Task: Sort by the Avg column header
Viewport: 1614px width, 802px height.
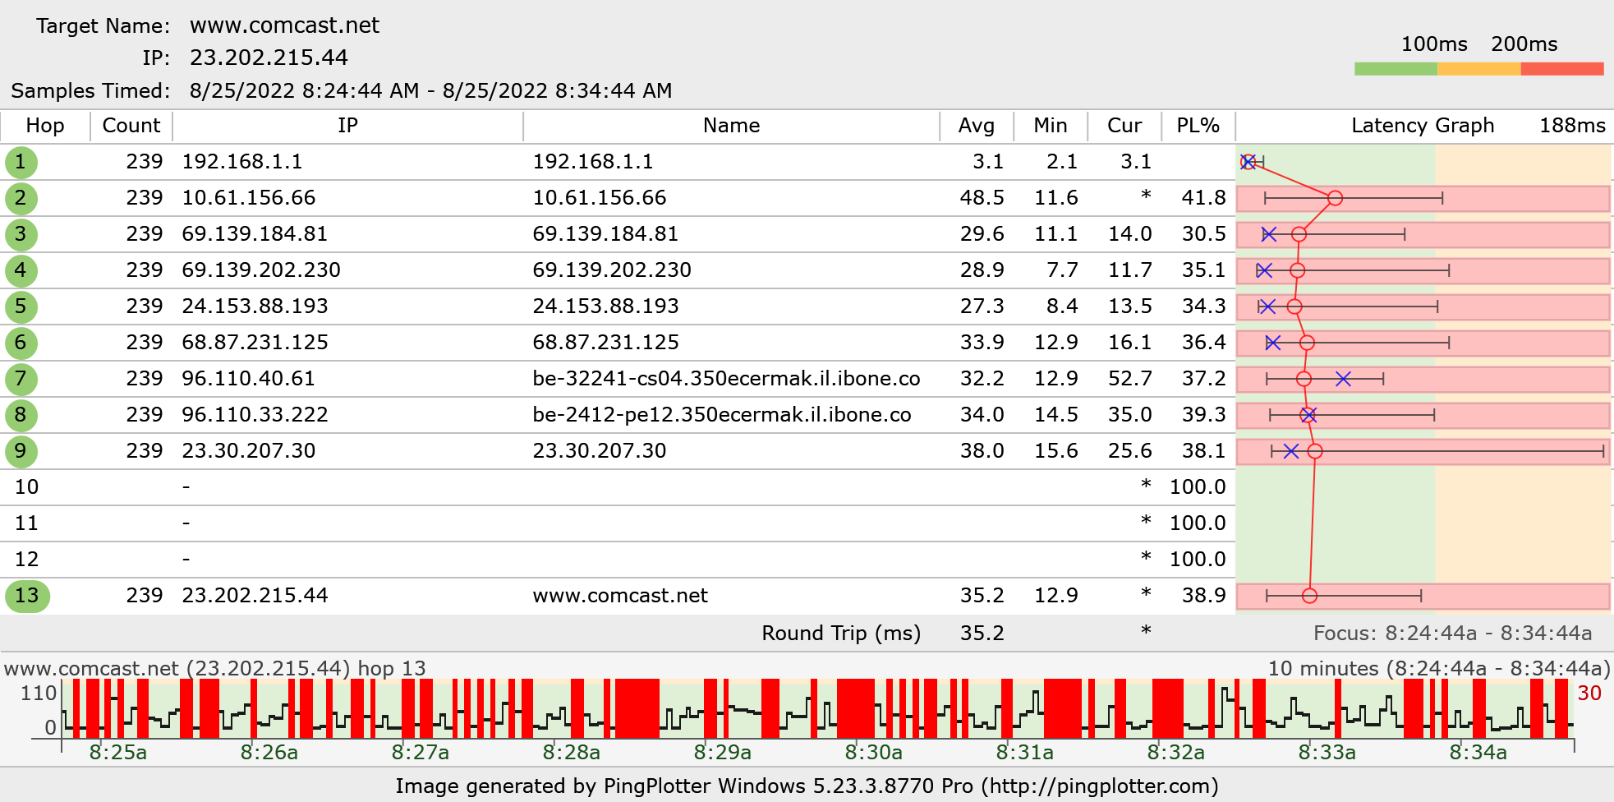Action: (977, 126)
